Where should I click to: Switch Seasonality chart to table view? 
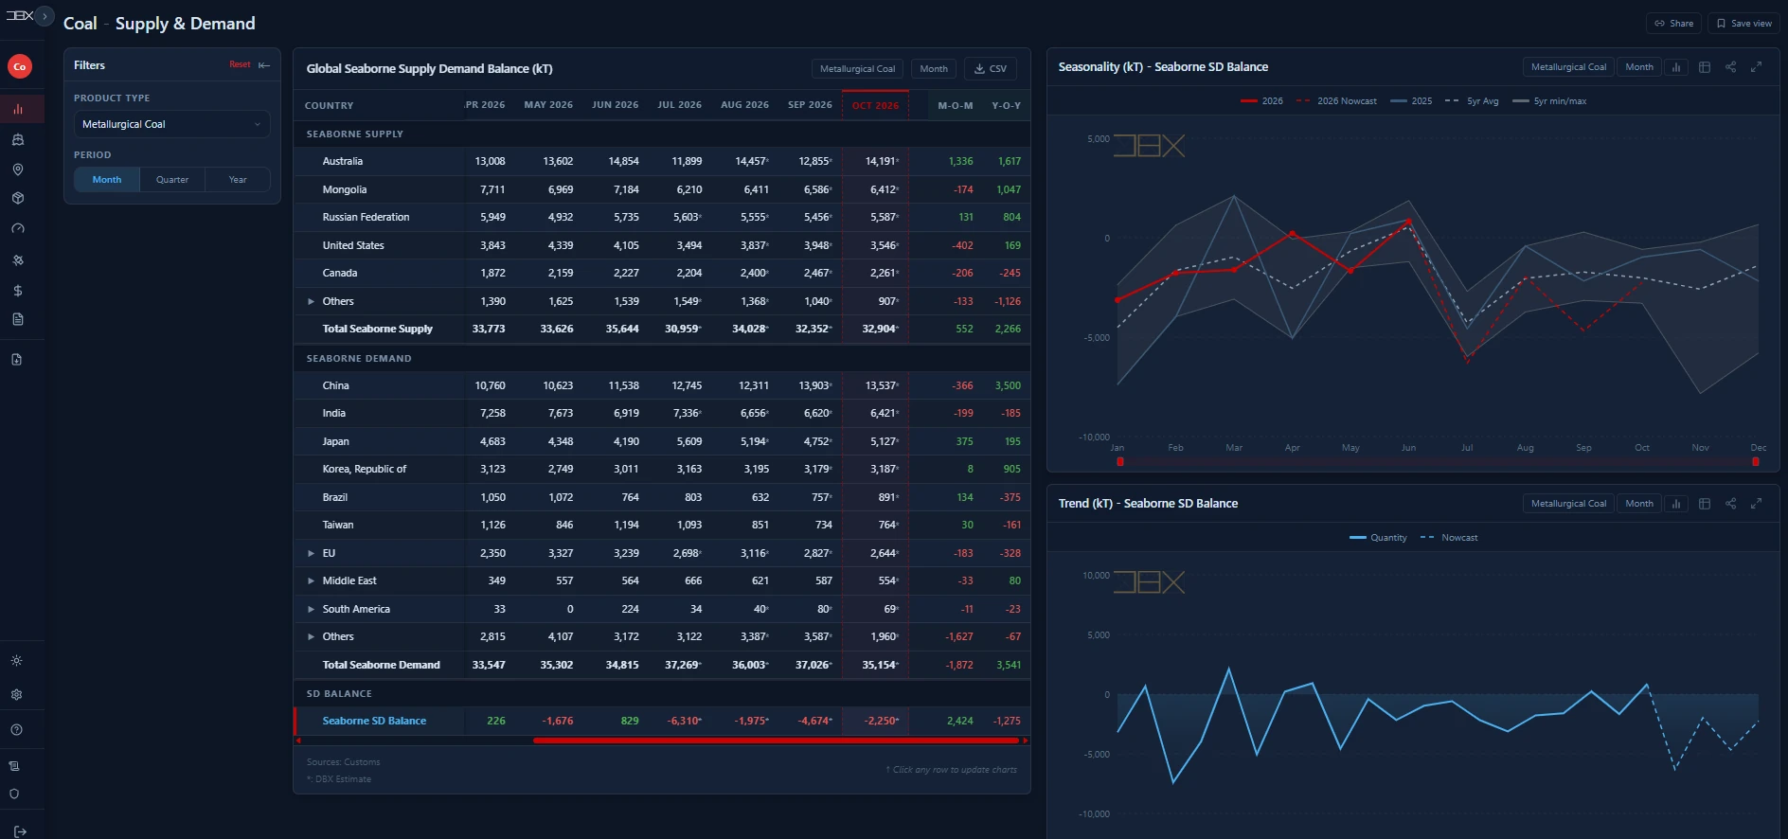(1705, 67)
